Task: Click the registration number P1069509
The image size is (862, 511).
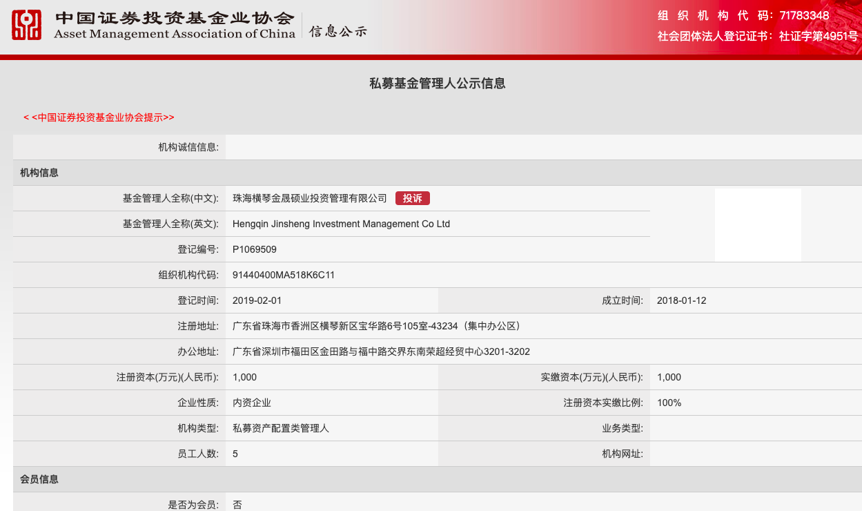Action: coord(255,249)
